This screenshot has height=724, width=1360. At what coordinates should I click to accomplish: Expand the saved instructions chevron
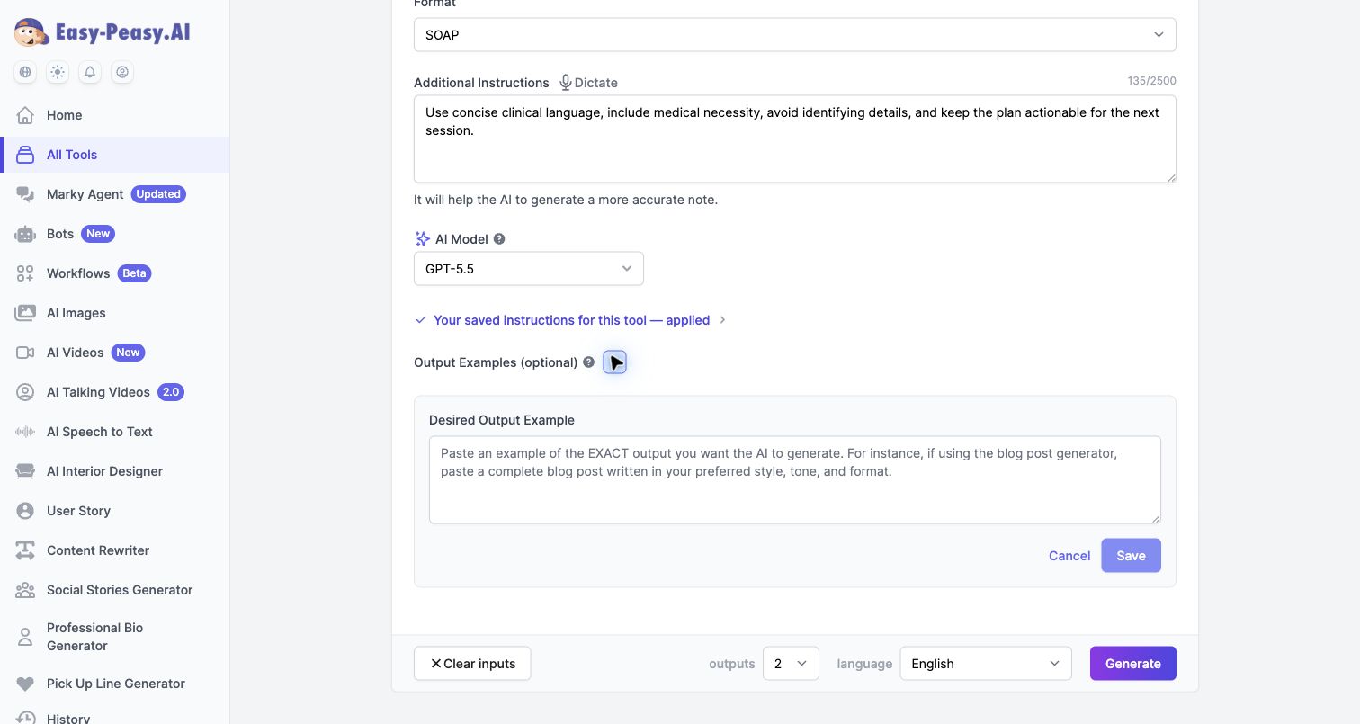723,320
